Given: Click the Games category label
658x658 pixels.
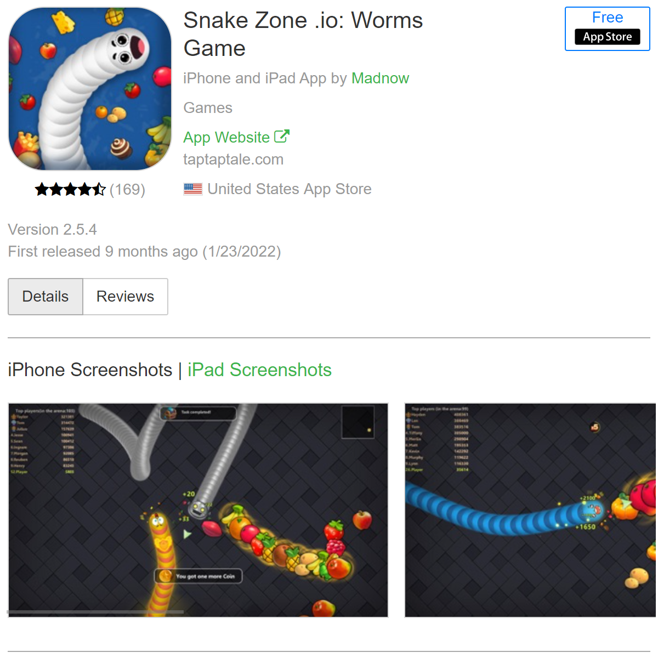Looking at the screenshot, I should (x=208, y=108).
